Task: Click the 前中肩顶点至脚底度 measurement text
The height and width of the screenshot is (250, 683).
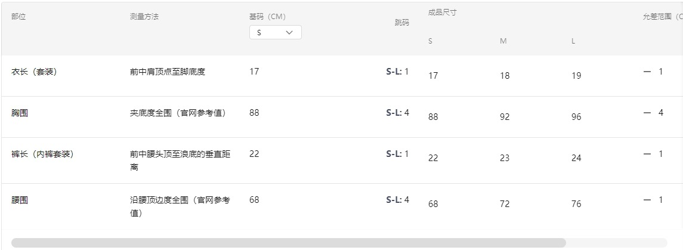Action: 168,72
